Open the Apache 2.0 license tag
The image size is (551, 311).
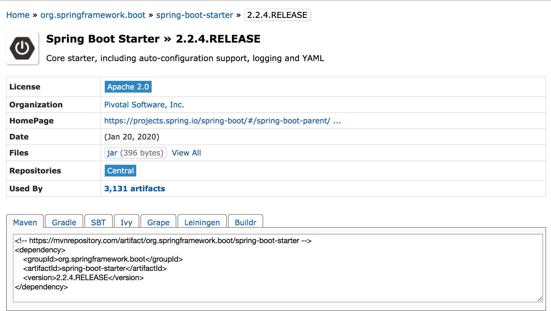click(x=128, y=87)
